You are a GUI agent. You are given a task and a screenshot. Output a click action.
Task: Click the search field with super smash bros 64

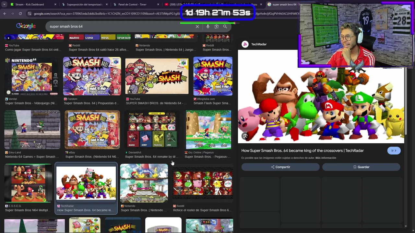120,27
